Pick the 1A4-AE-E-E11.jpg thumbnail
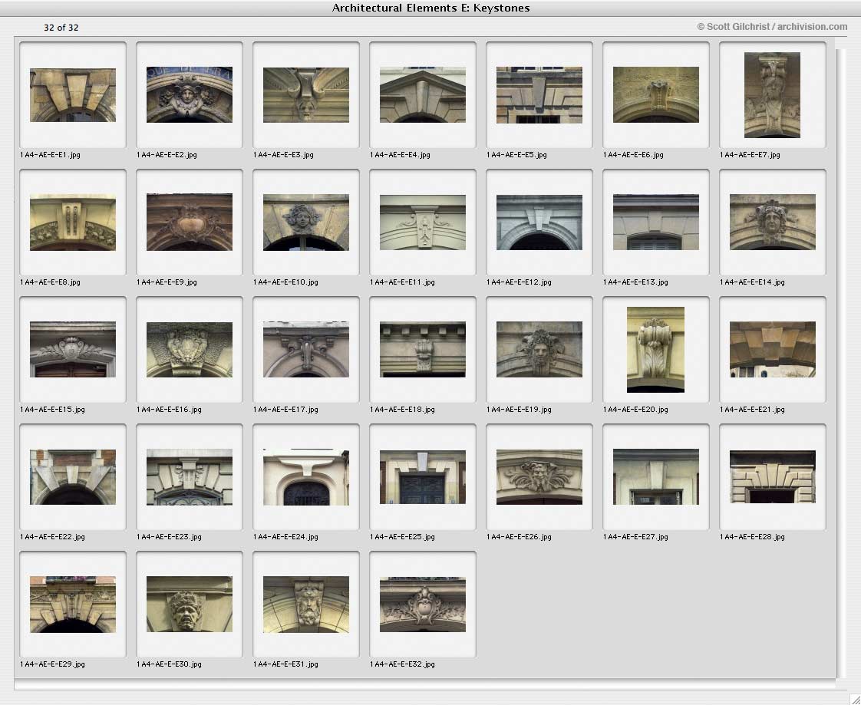The width and height of the screenshot is (861, 705). 423,222
